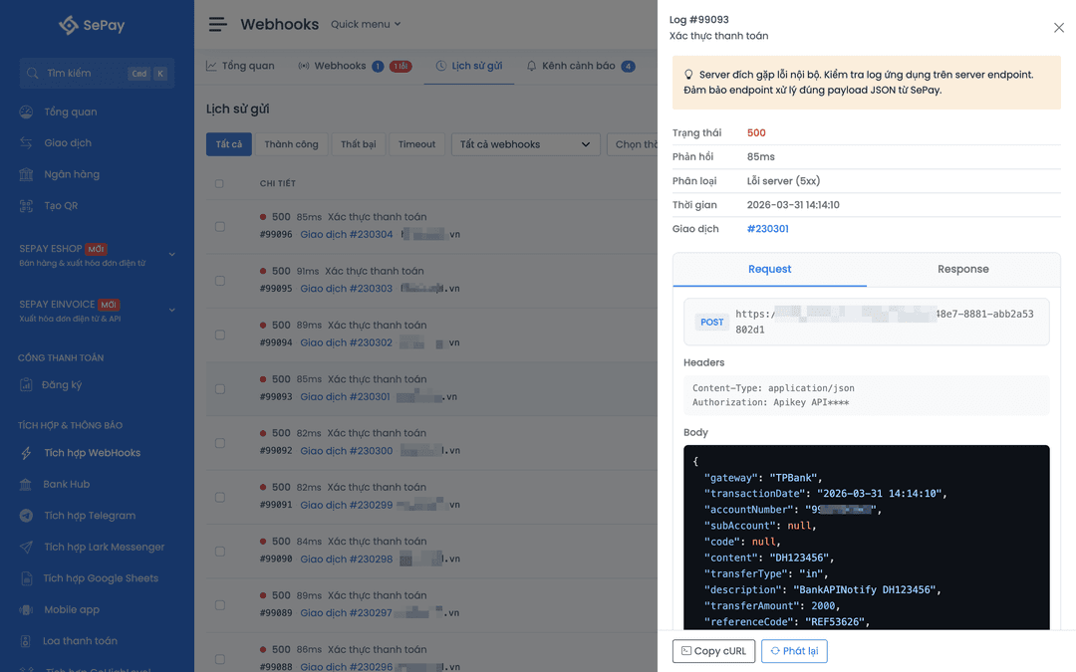This screenshot has height=672, width=1076.
Task: Click the Copy cURL button
Action: coord(713,651)
